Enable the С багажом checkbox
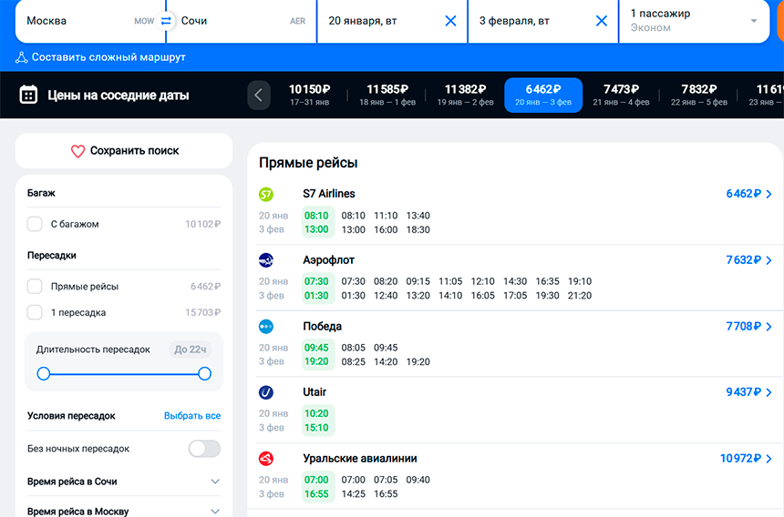The height and width of the screenshot is (517, 784). click(35, 224)
